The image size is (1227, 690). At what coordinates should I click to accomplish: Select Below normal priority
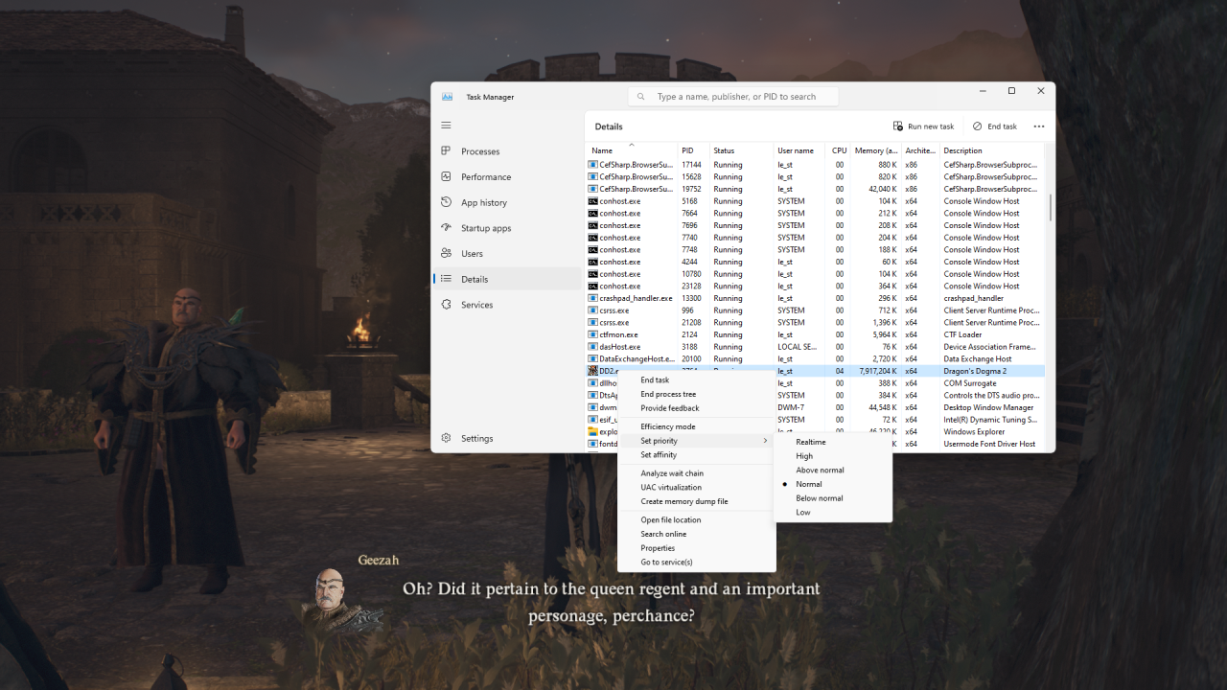tap(819, 498)
